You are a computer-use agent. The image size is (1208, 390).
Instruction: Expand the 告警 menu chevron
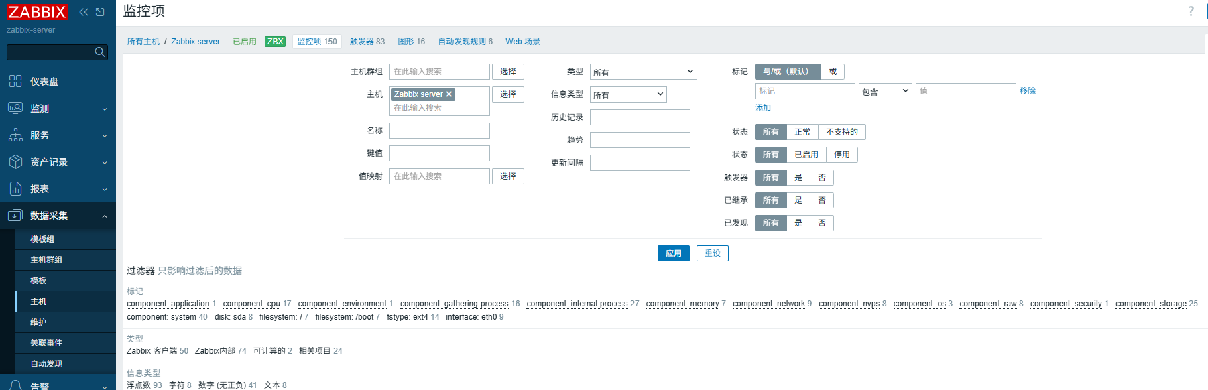coord(105,386)
